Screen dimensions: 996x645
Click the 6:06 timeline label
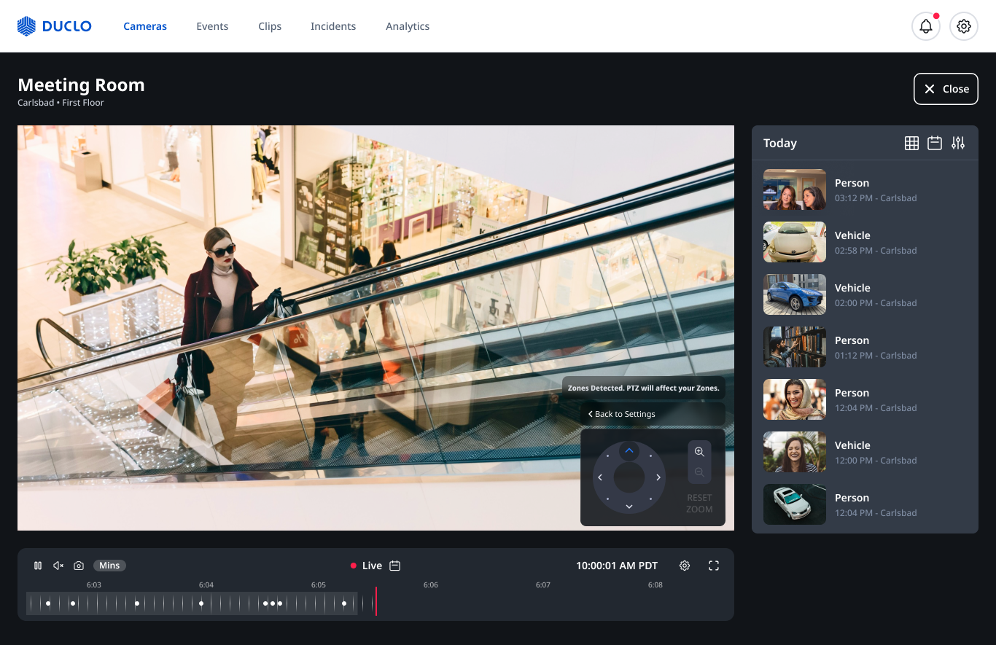tap(431, 585)
